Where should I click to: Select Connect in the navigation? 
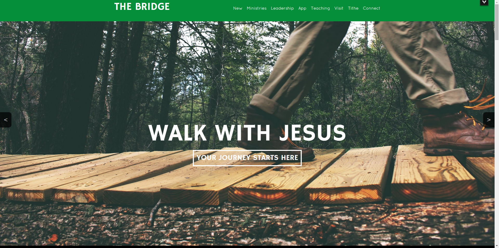tap(371, 8)
